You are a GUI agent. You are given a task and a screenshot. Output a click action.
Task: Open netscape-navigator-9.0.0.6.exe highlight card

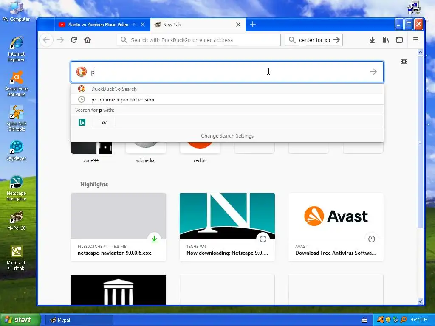tap(119, 227)
